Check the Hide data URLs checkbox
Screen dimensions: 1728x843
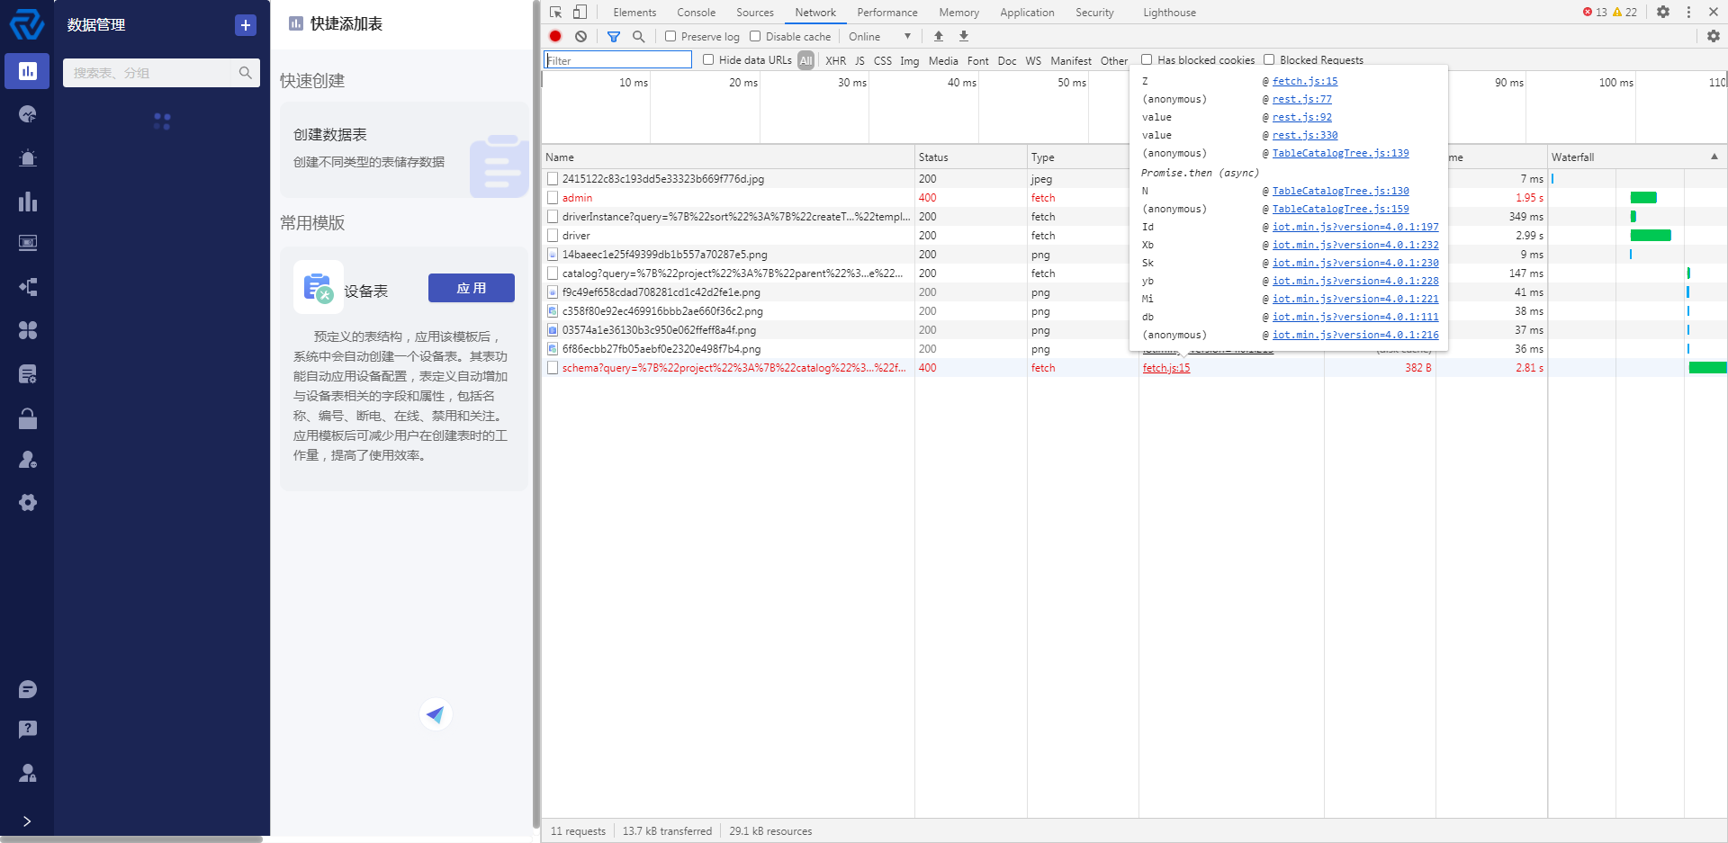708,59
